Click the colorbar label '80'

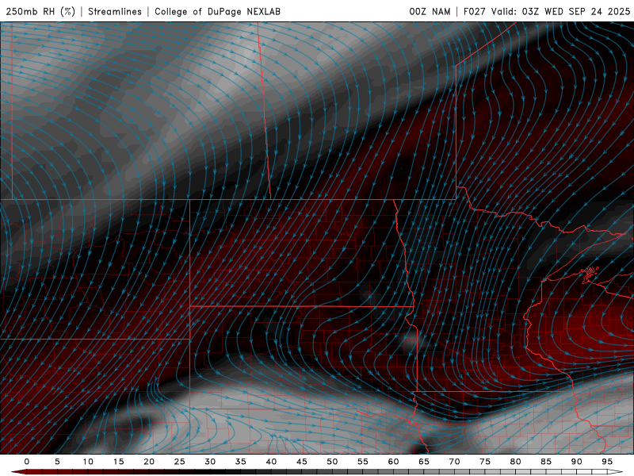click(516, 462)
